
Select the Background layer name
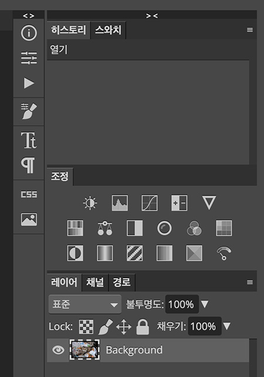click(x=134, y=350)
